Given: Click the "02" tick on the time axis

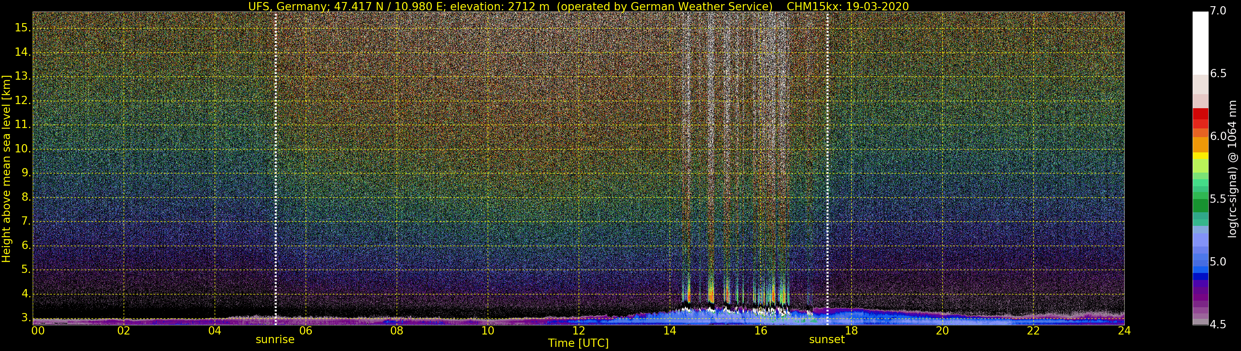Looking at the screenshot, I should click(124, 331).
